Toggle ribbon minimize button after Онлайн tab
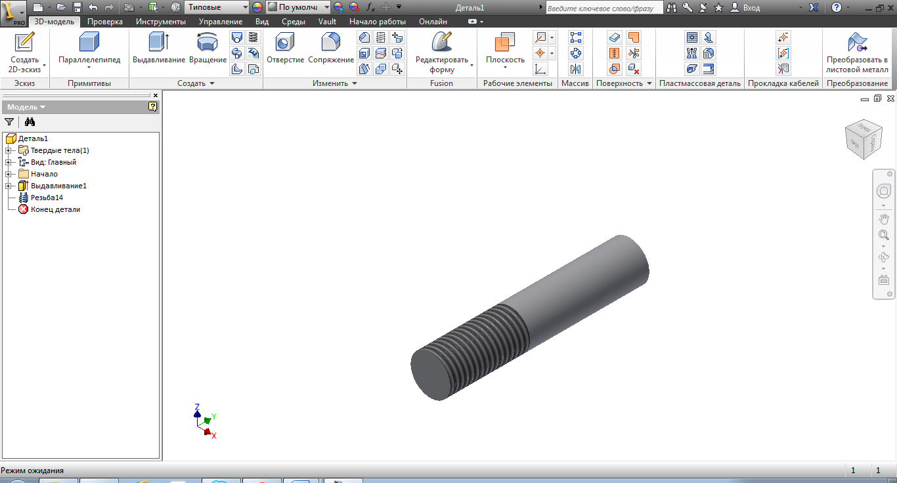 click(x=473, y=22)
